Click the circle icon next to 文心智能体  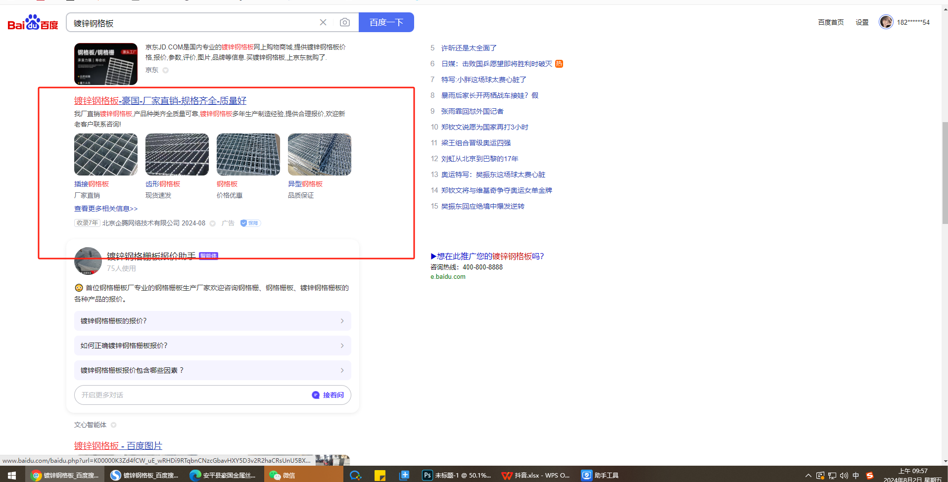(113, 425)
